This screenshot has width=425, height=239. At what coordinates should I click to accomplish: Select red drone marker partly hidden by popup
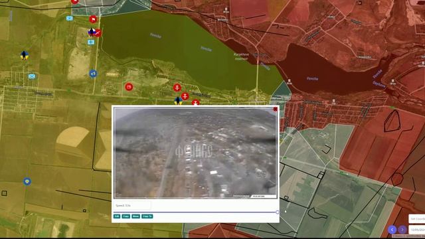click(x=195, y=103)
